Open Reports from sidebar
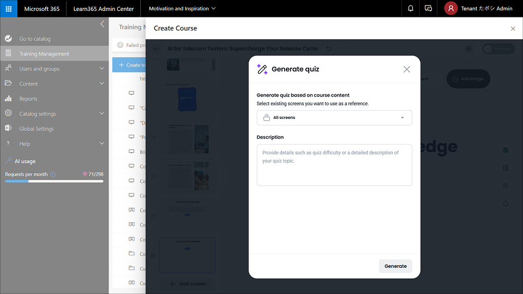This screenshot has height=294, width=523. (28, 99)
